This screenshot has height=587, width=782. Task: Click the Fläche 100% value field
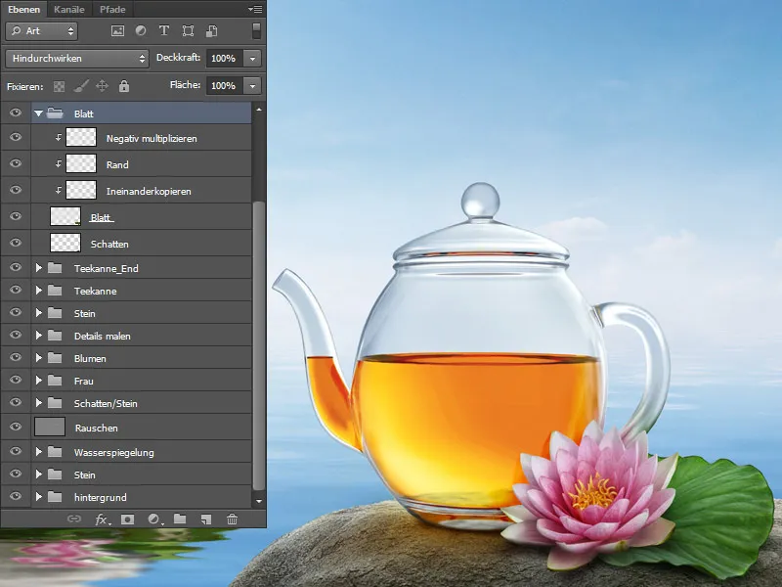tap(225, 86)
